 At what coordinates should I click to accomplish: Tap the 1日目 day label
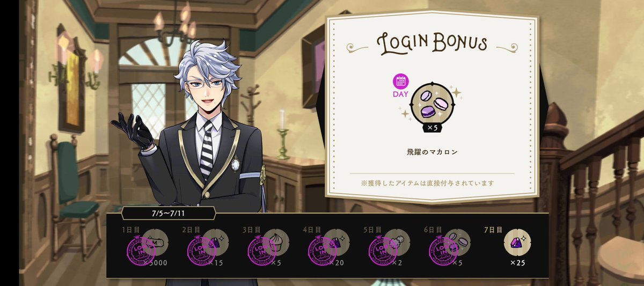coord(131,230)
